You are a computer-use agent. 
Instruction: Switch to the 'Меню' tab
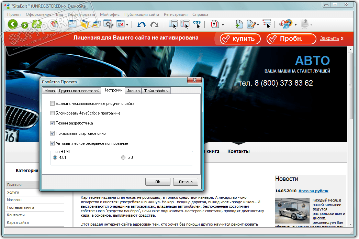tap(50, 91)
